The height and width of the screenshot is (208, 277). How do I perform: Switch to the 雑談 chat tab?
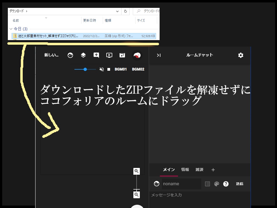click(199, 170)
